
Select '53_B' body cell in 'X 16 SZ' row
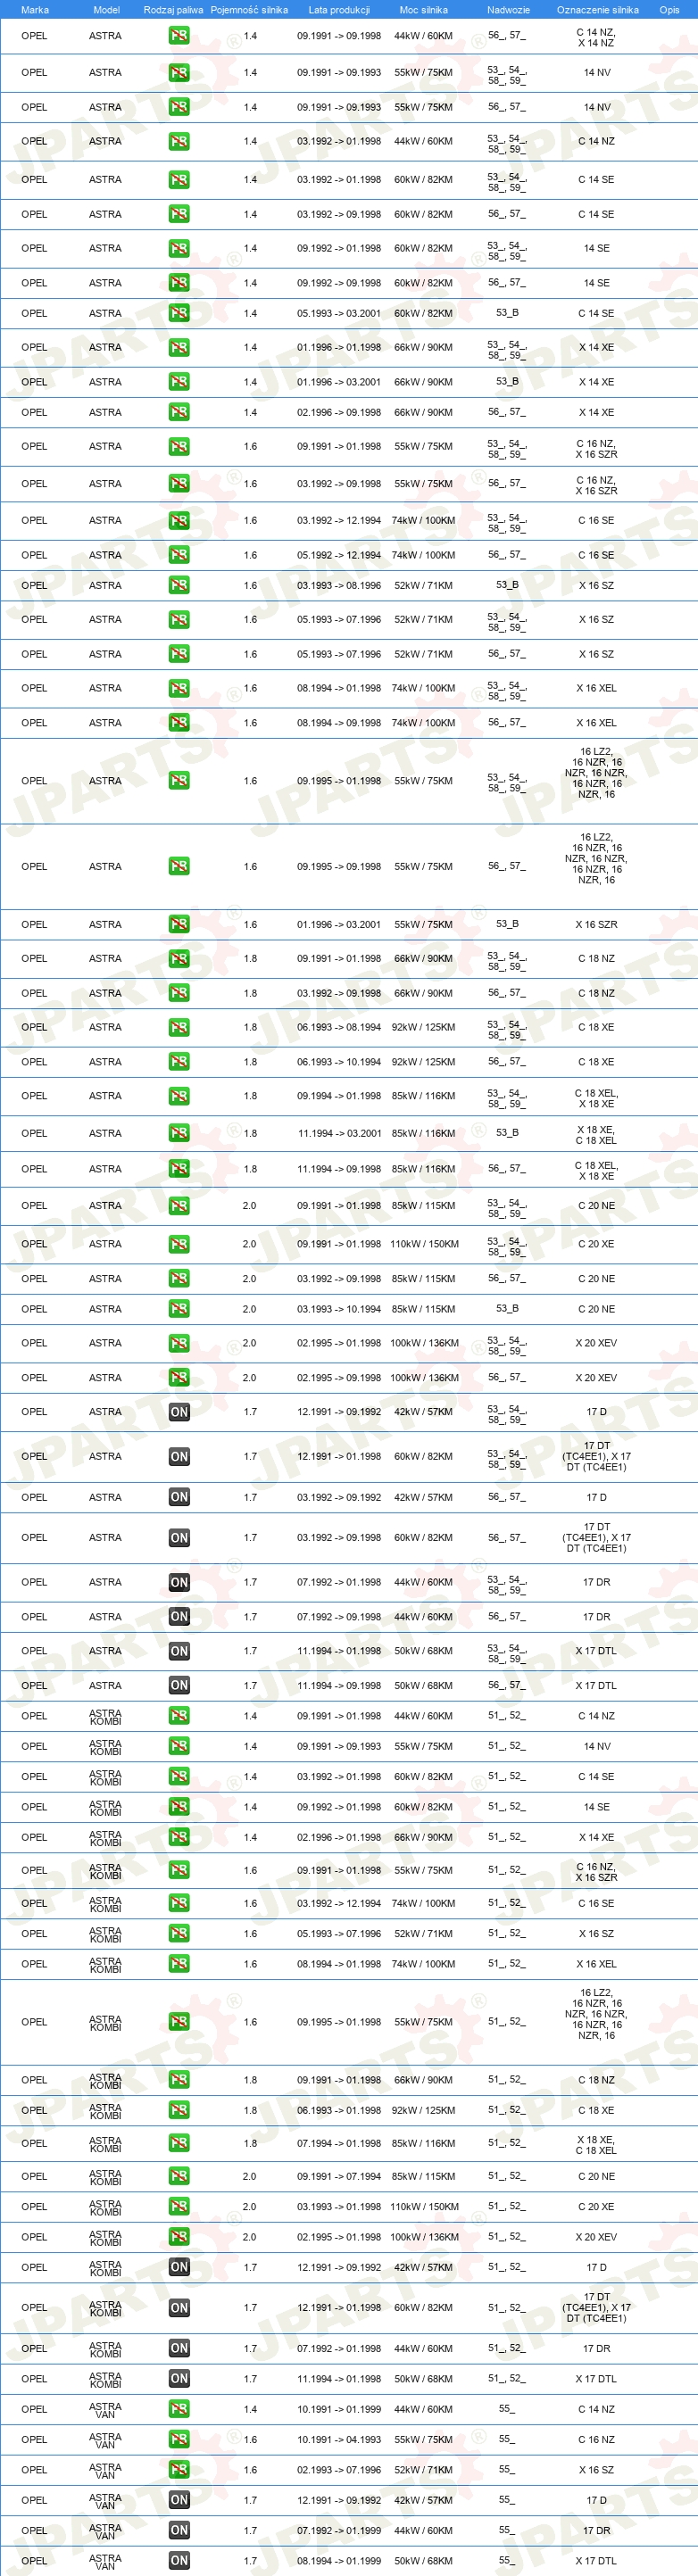coord(507,586)
